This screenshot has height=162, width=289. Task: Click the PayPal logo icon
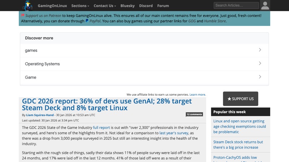(87, 21)
